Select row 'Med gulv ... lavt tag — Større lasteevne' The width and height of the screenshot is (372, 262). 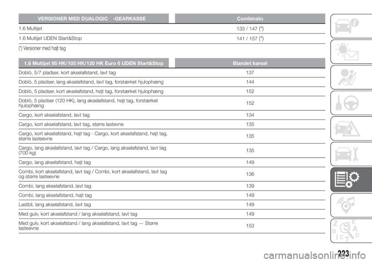click(x=172, y=226)
